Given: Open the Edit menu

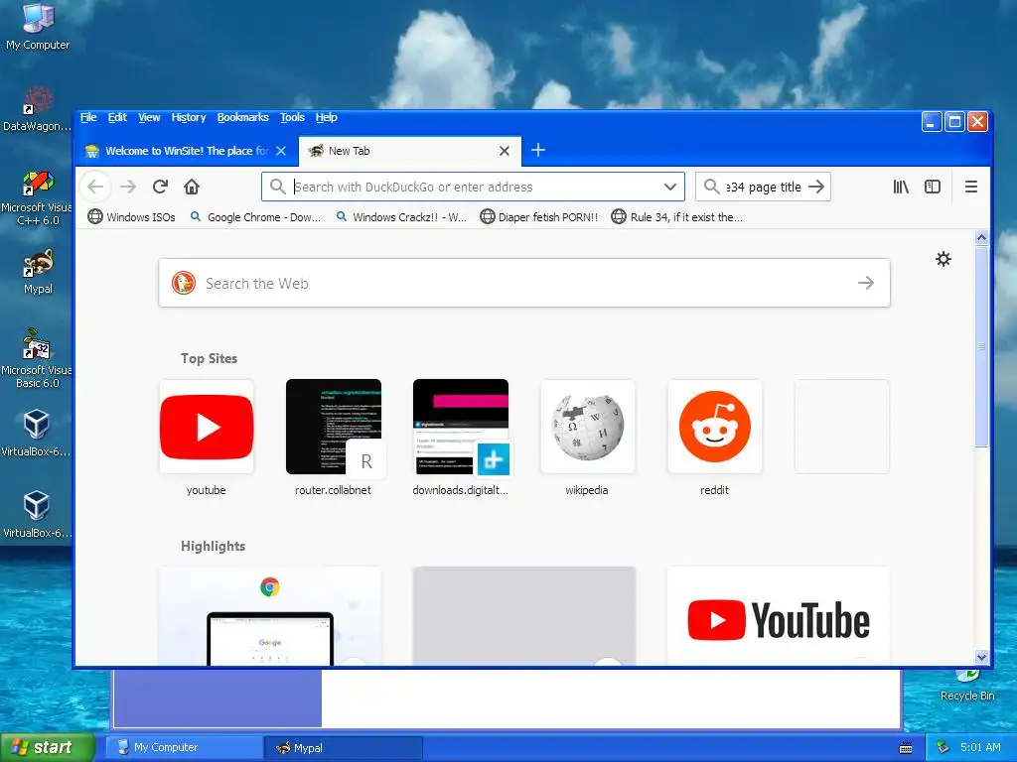Looking at the screenshot, I should click(x=117, y=117).
